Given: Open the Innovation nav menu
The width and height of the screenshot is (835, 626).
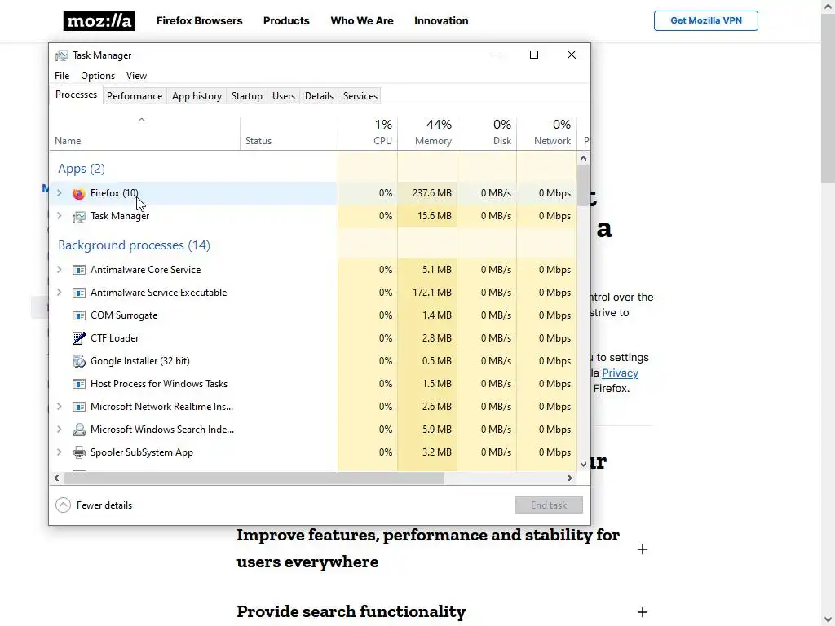Looking at the screenshot, I should pyautogui.click(x=441, y=20).
